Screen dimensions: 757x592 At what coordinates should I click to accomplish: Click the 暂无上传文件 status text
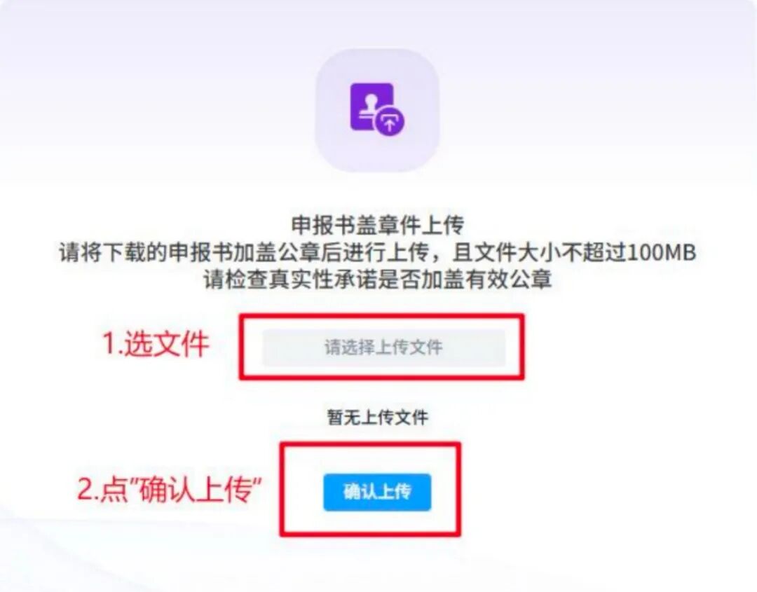[x=378, y=418]
